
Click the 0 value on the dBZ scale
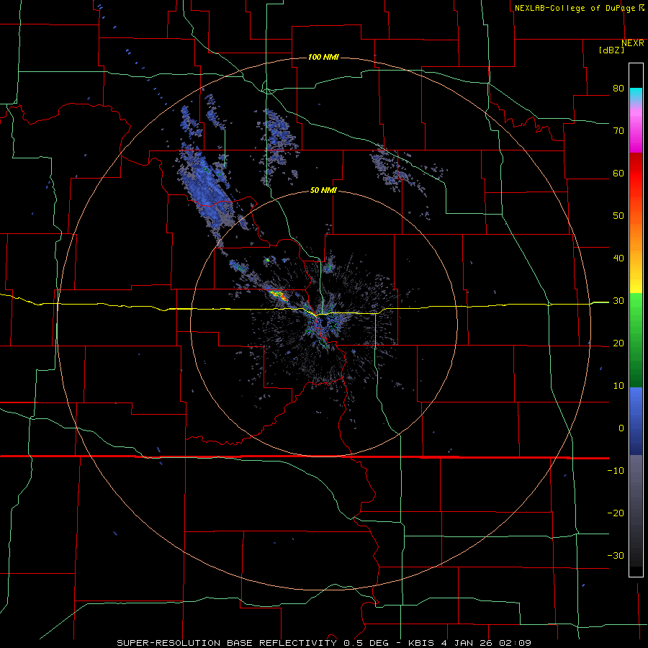[x=621, y=428]
